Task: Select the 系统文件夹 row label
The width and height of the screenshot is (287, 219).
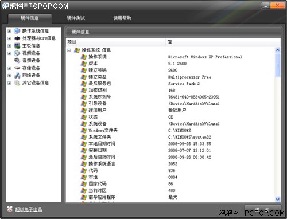Action: pos(100,137)
